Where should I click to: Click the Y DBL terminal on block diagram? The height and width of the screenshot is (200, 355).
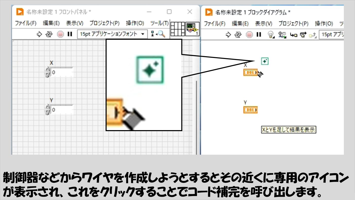[x=250, y=110]
